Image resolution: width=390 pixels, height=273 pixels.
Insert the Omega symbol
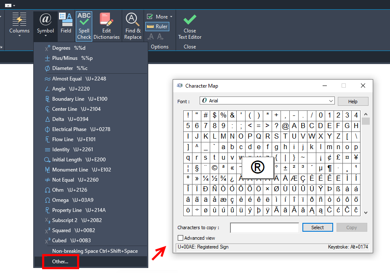[x=91, y=200]
